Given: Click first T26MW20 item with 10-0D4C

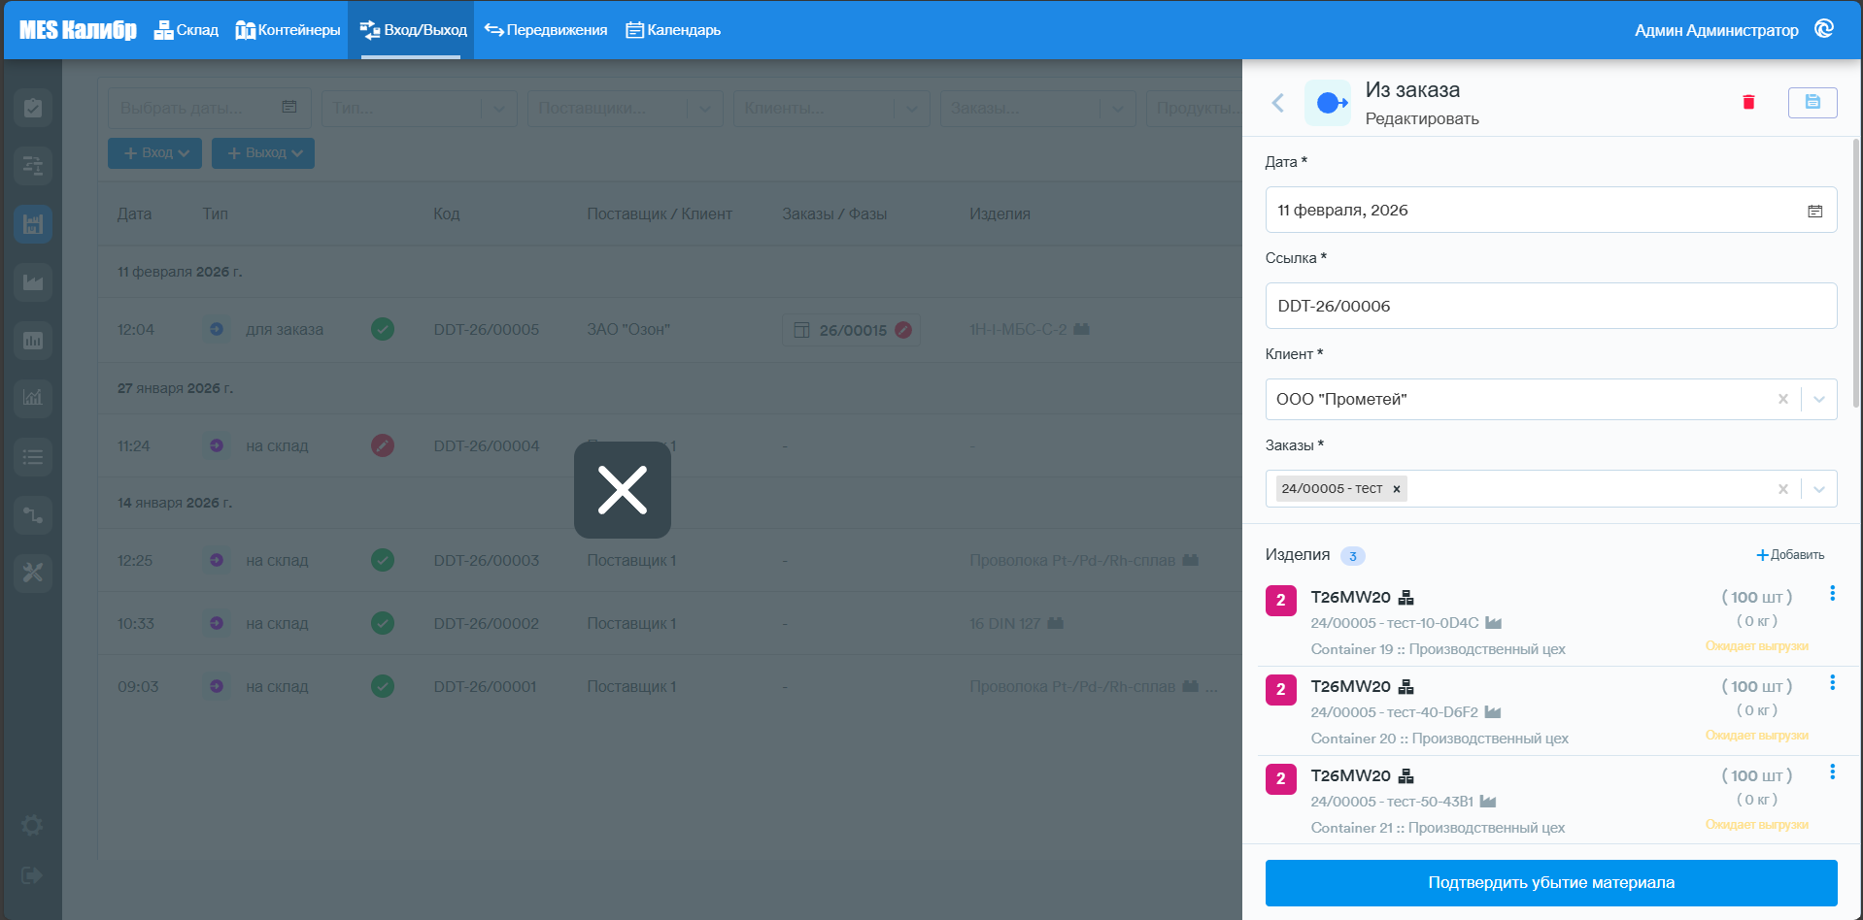Looking at the screenshot, I should point(1549,622).
